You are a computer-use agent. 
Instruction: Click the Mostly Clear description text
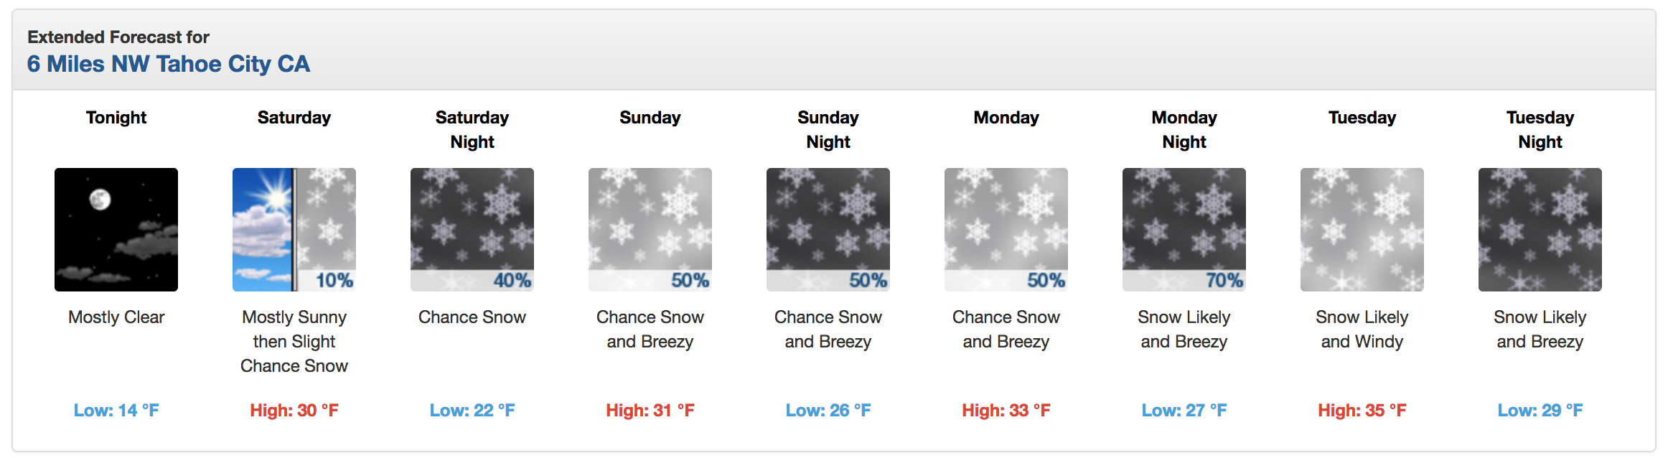116,317
